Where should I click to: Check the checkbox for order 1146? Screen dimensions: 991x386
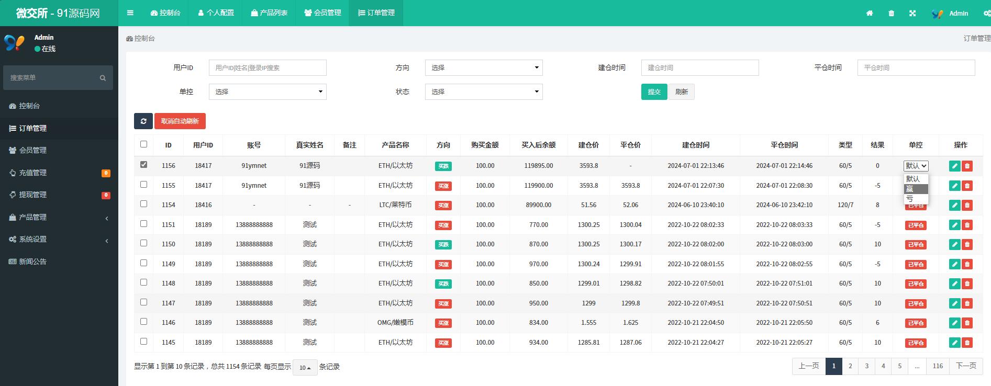tap(144, 321)
